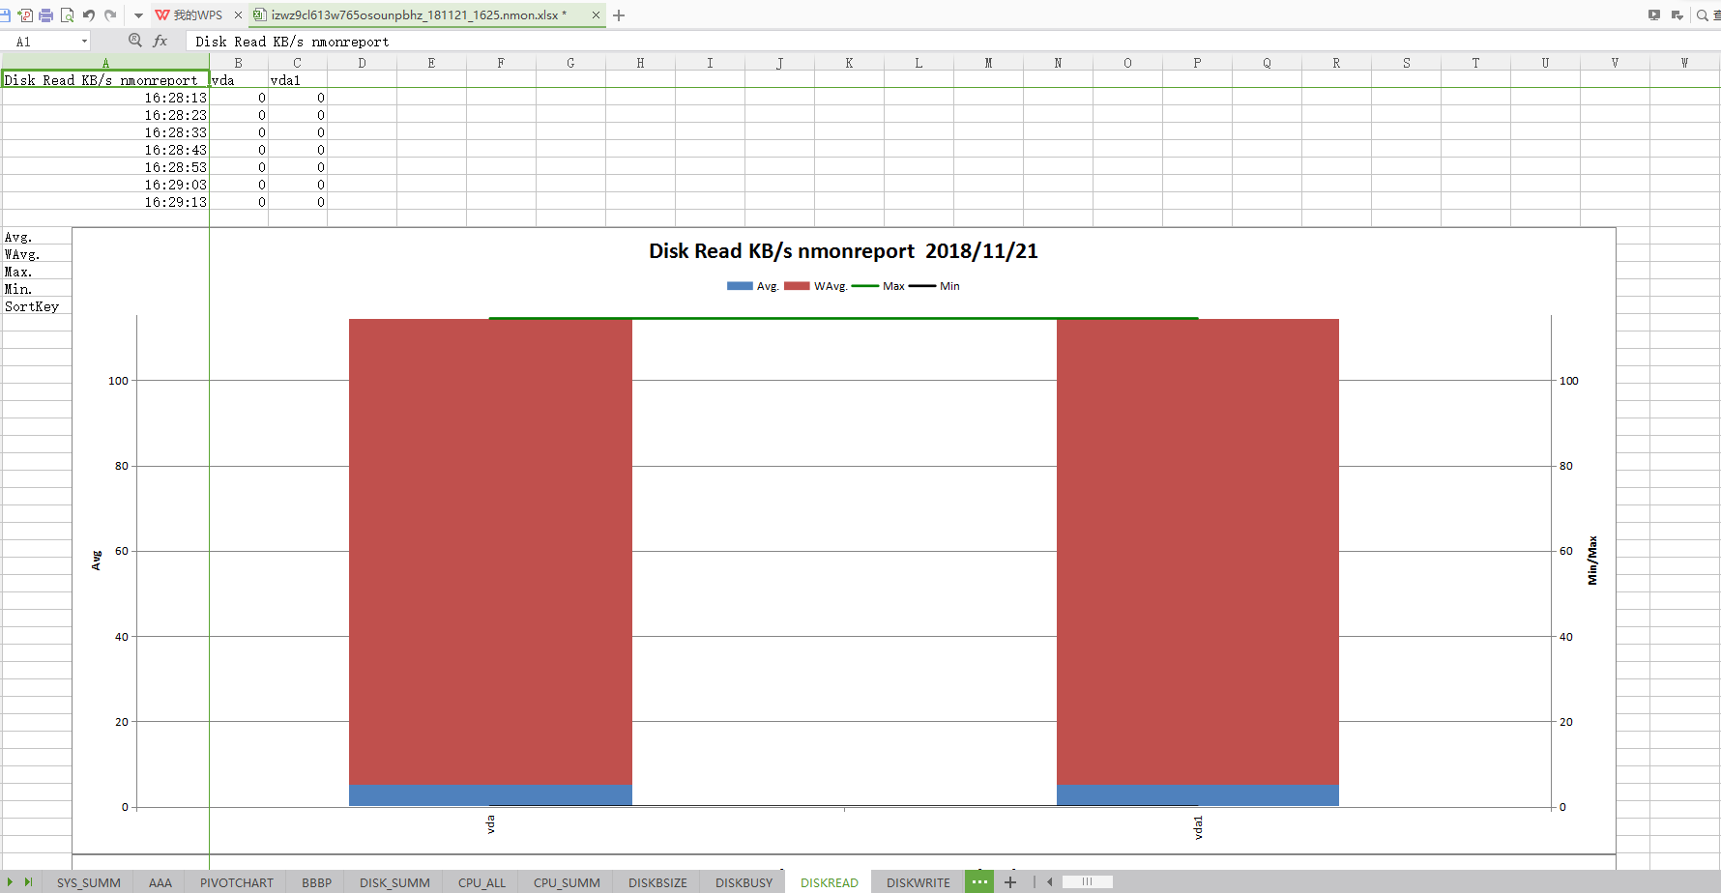This screenshot has height=893, width=1721.
Task: Select the 'vda1' header cell
Action: pyautogui.click(x=298, y=80)
